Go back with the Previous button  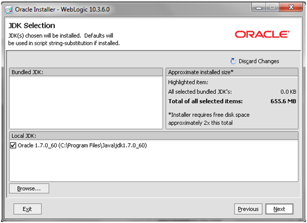(x=248, y=209)
